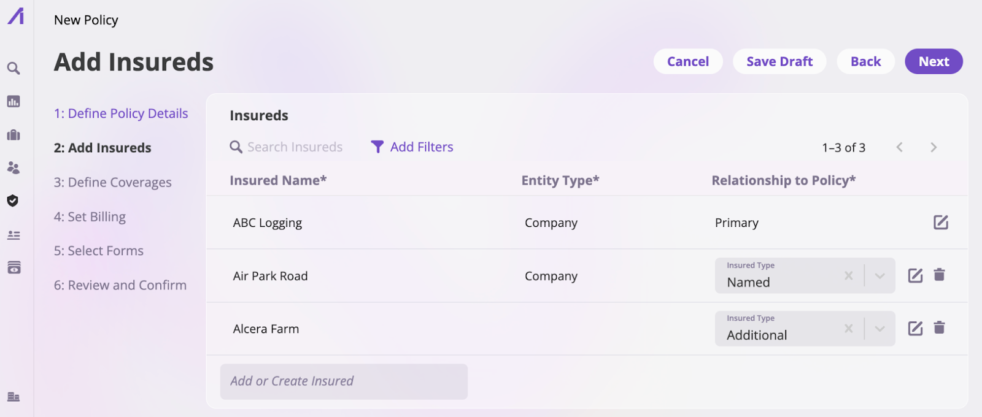Open search from the sidebar magnifier icon

(14, 68)
